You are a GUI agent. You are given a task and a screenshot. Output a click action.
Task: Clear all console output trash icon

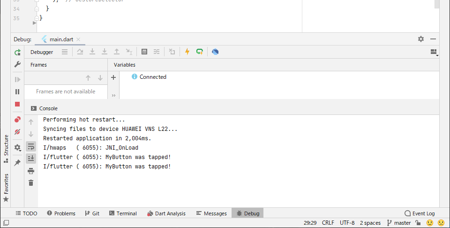click(x=31, y=182)
